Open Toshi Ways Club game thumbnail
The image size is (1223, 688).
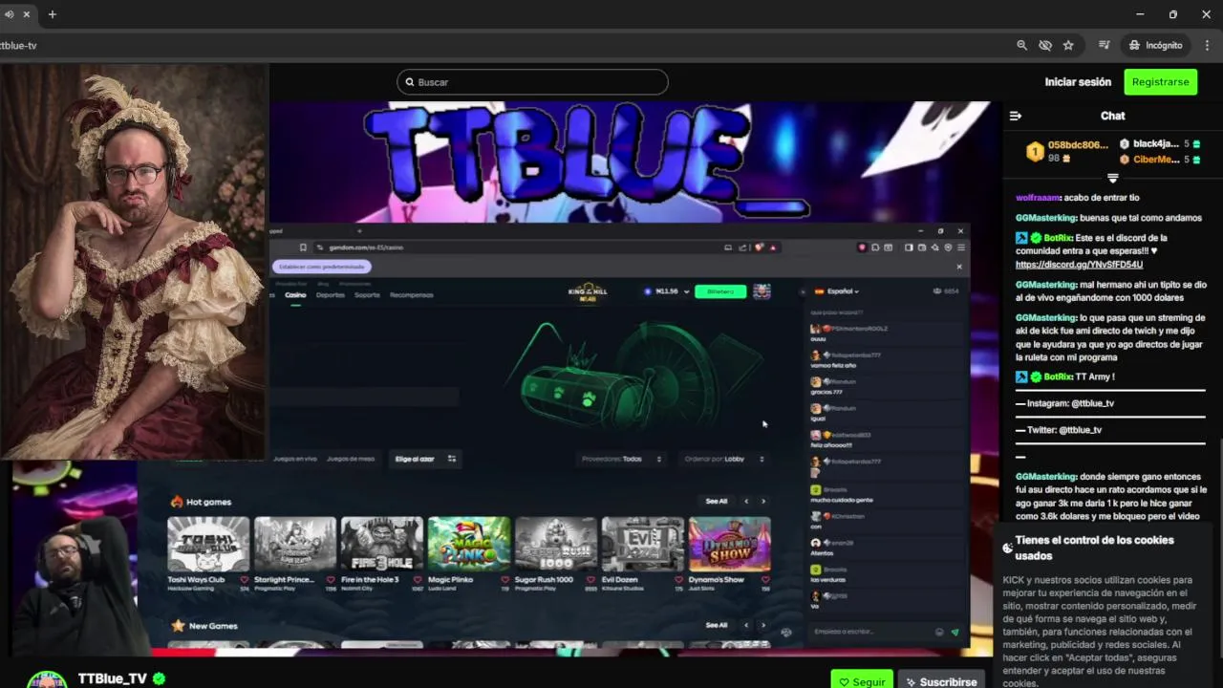[x=208, y=544]
